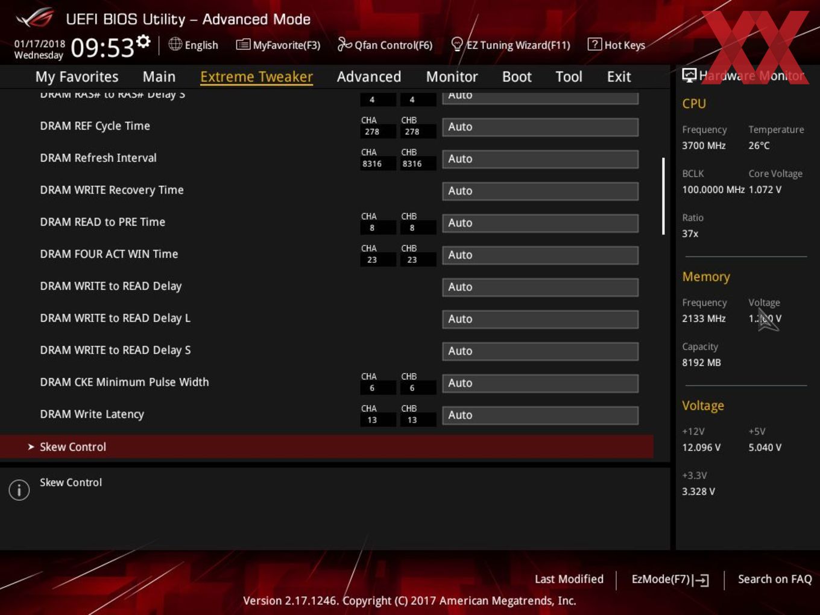This screenshot has height=615, width=820.
Task: Click the Ratio value 37x
Action: pos(690,233)
